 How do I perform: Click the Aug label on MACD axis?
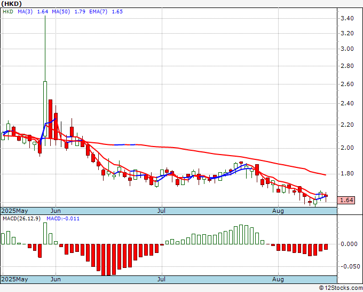click(278, 279)
